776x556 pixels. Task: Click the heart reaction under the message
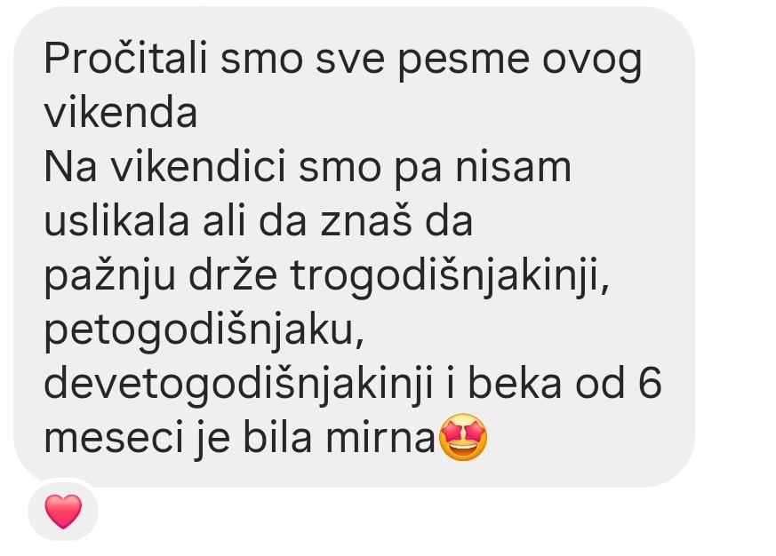[x=63, y=511]
